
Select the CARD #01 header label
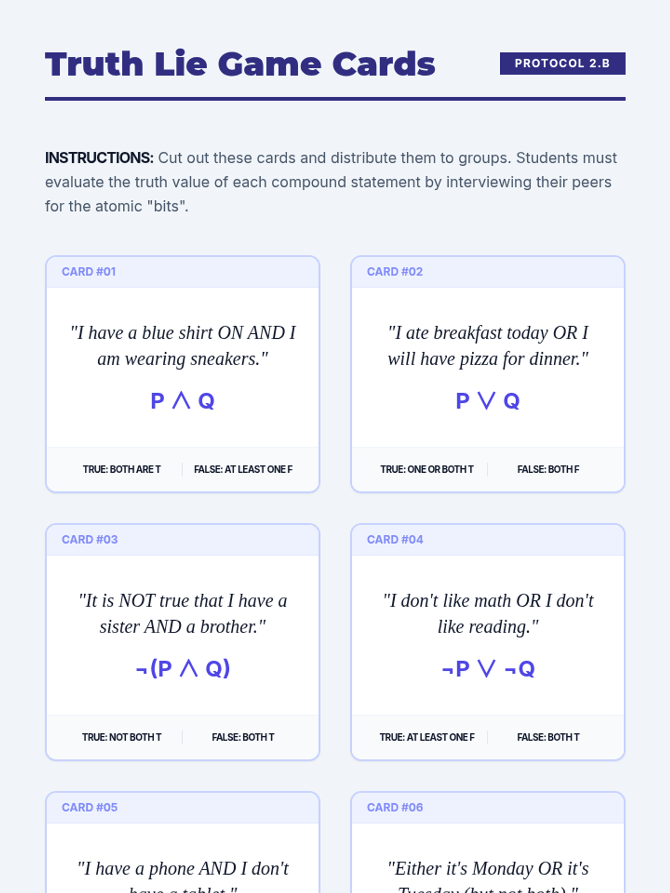click(x=89, y=272)
